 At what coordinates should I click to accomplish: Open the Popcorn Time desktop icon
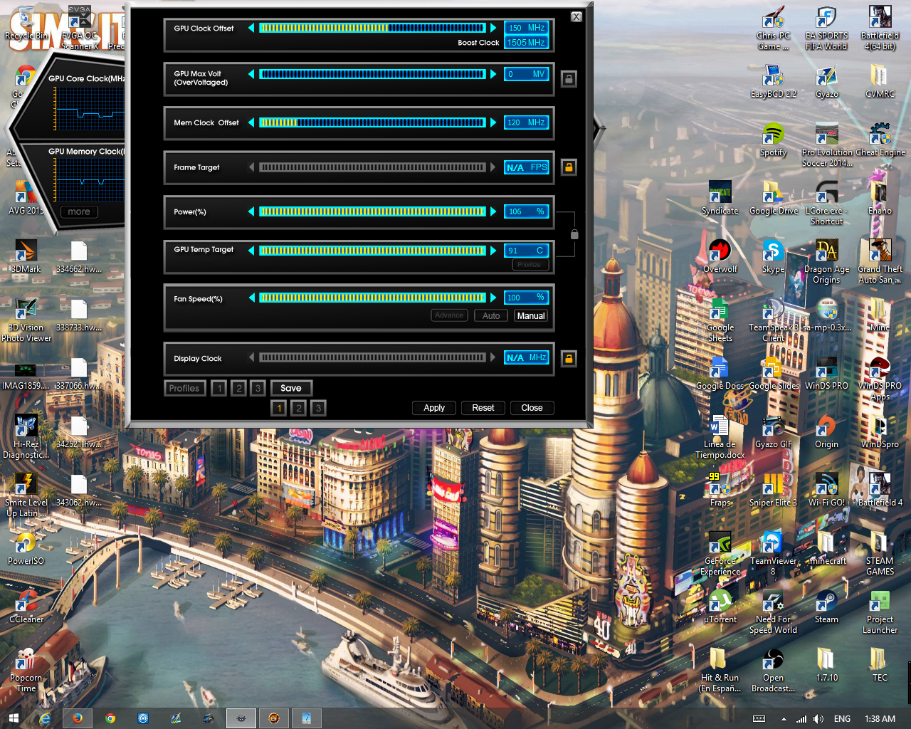click(x=26, y=670)
